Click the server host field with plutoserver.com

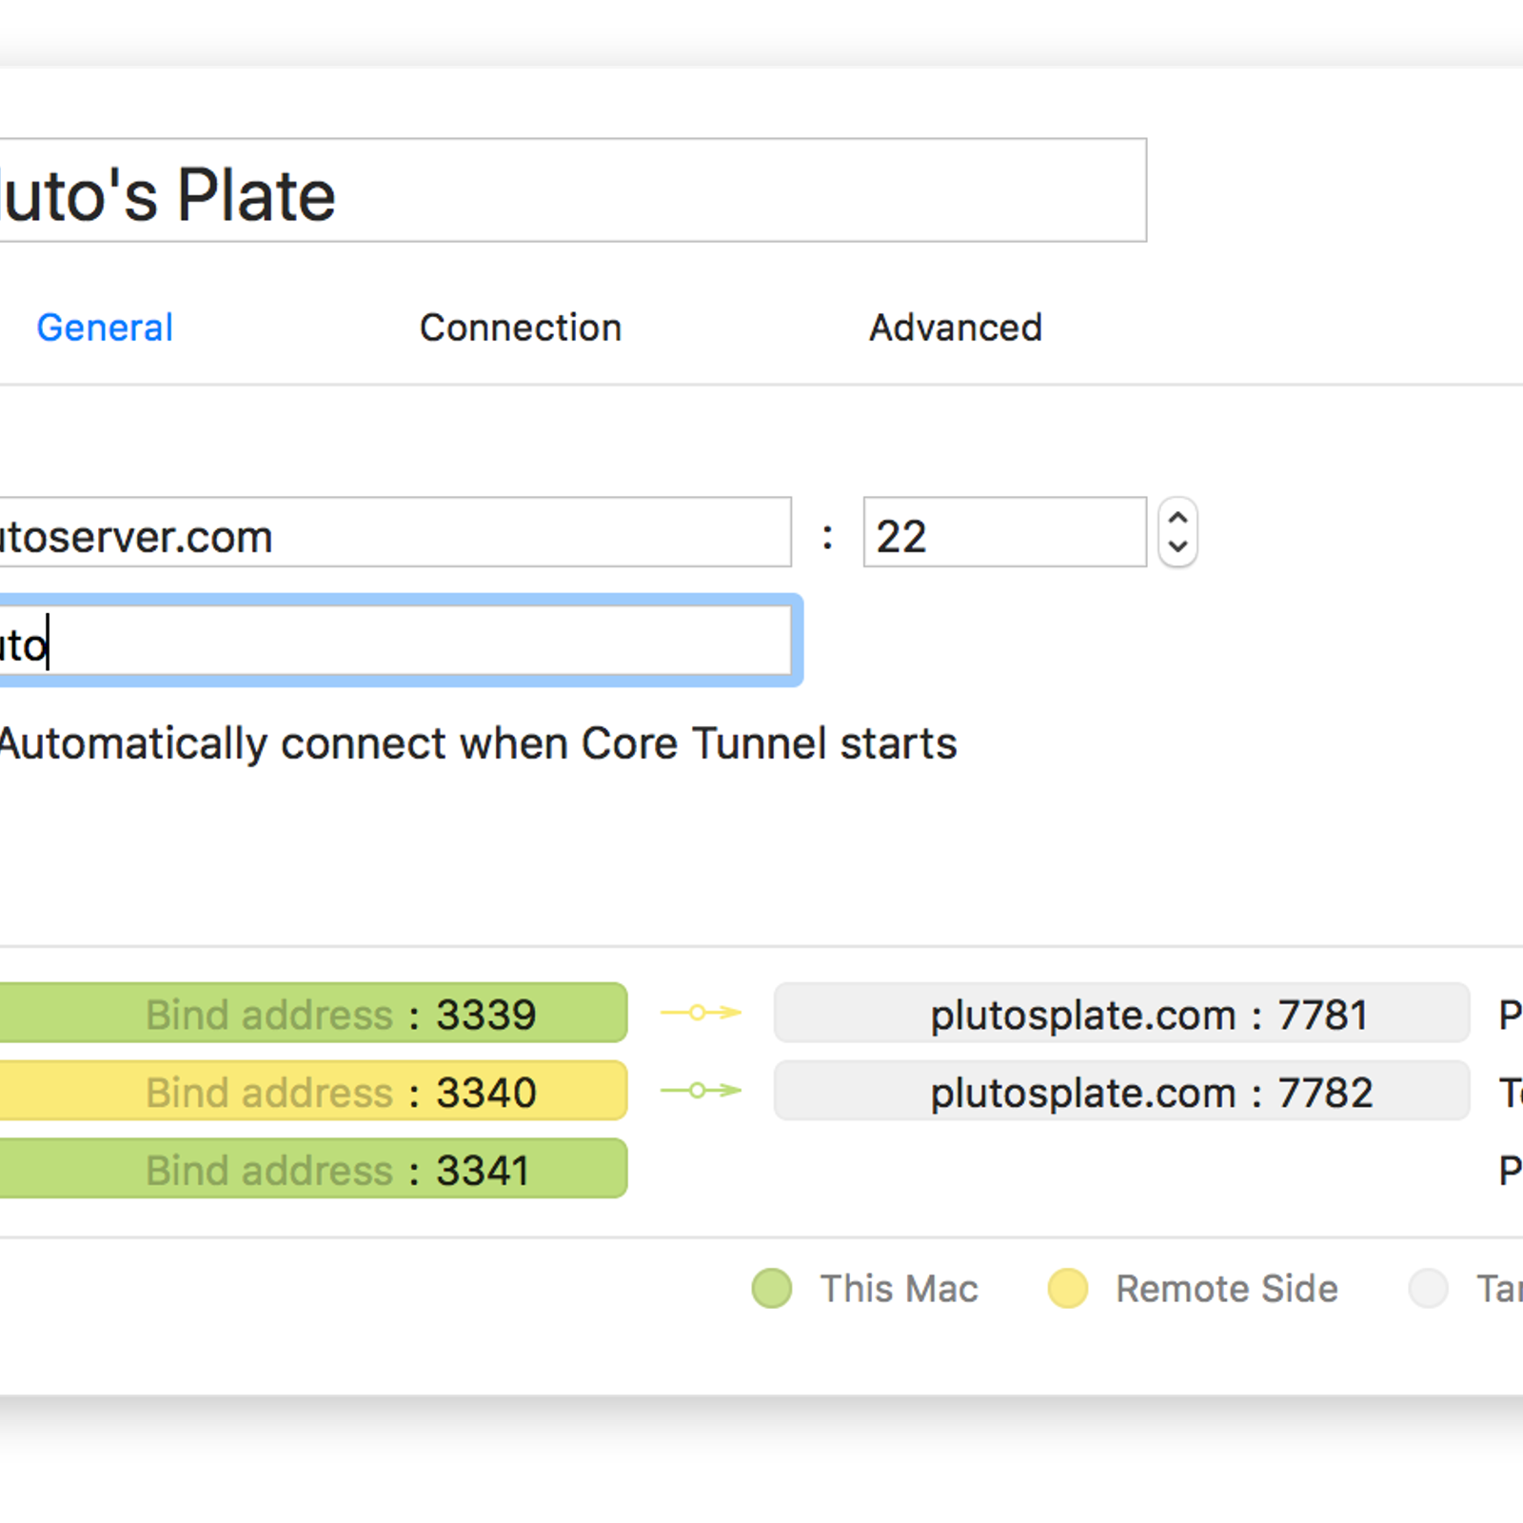[x=395, y=532]
